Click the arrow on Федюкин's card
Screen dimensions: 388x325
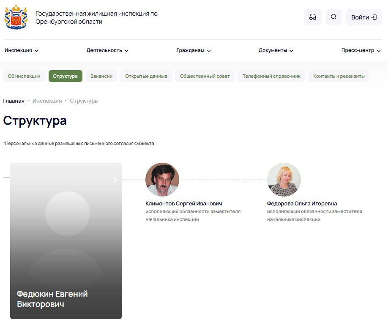tap(115, 180)
